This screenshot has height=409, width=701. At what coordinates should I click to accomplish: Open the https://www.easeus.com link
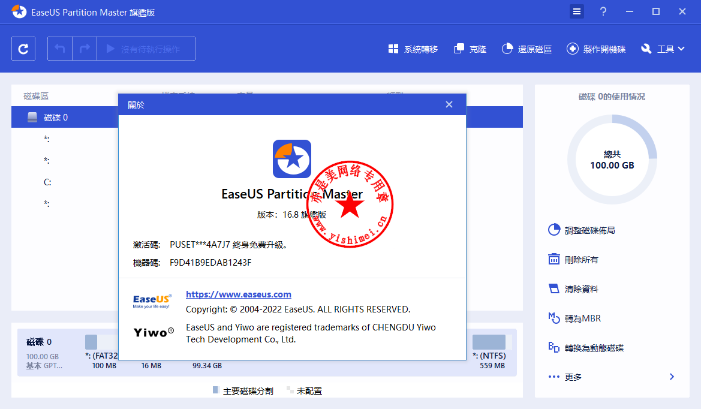(x=239, y=294)
